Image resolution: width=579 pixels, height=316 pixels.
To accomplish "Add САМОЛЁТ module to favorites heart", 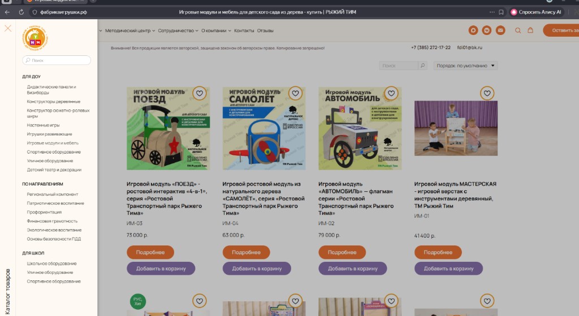I will pyautogui.click(x=295, y=93).
